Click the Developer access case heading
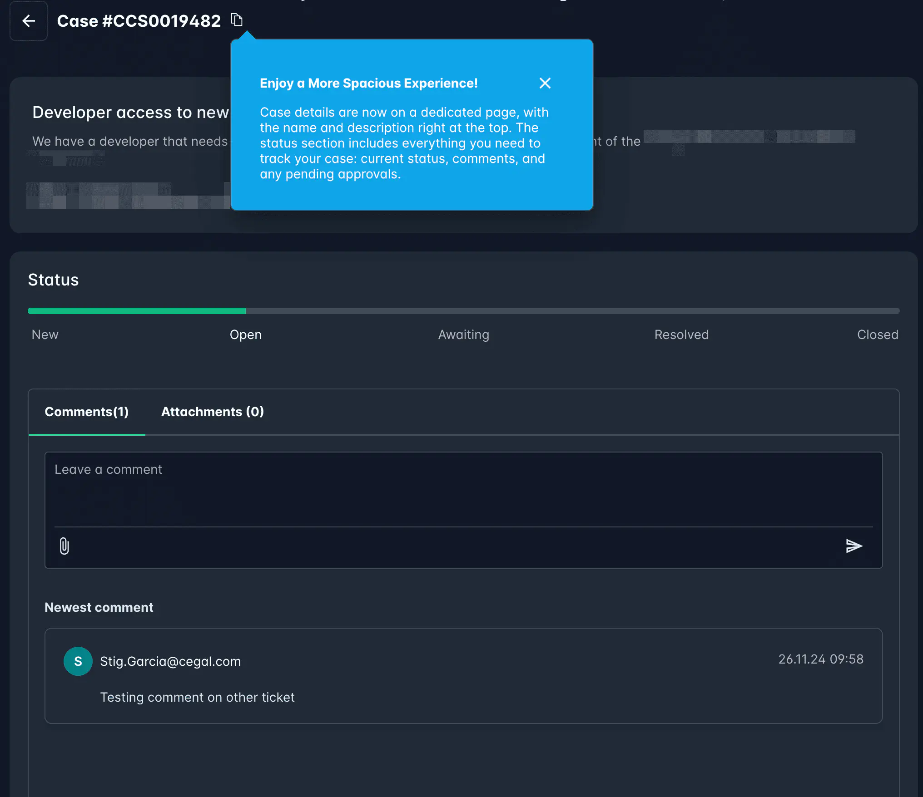923x797 pixels. [130, 113]
